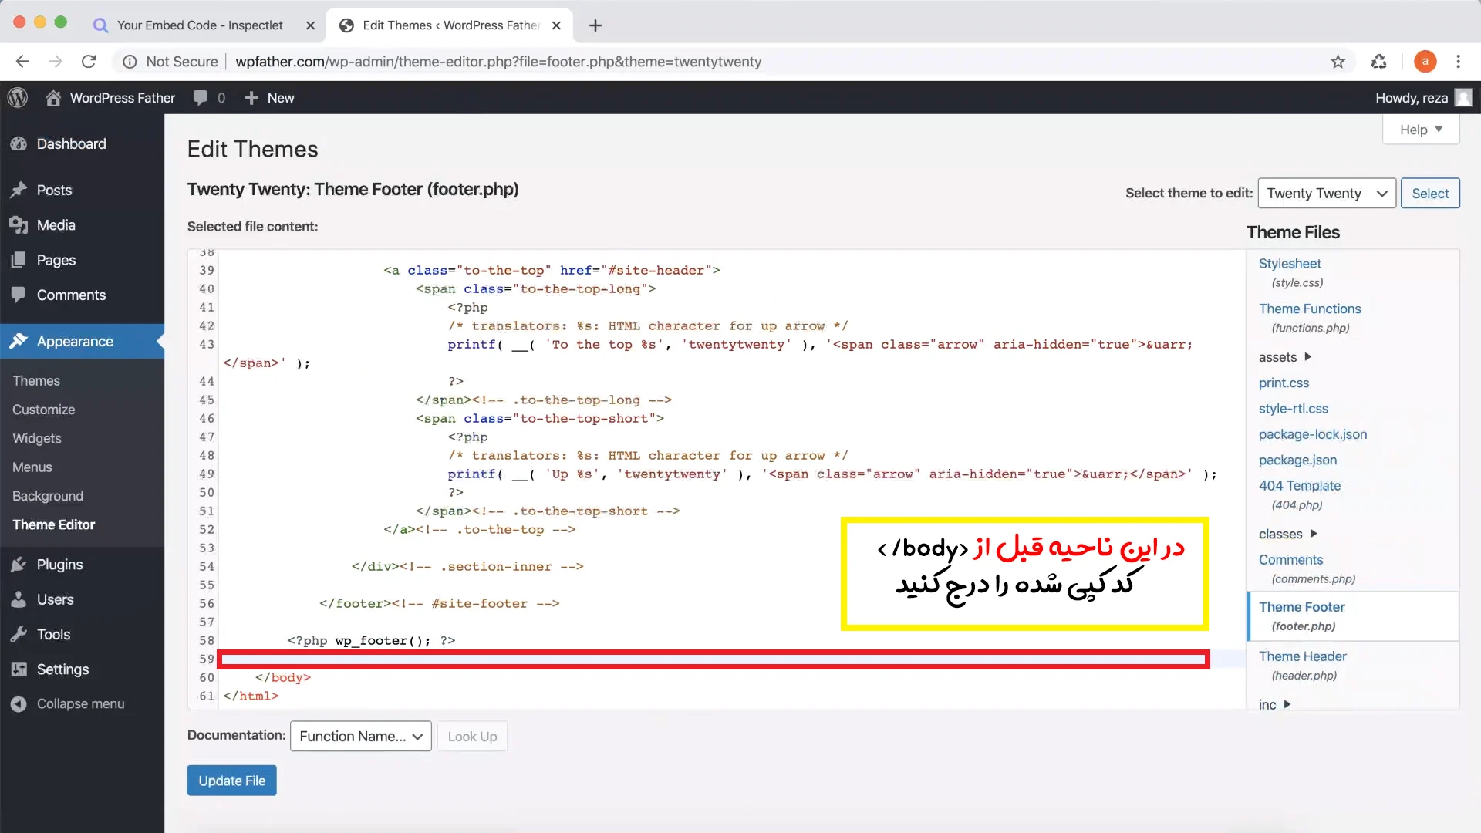Open the Help dropdown panel
Viewport: 1481px width, 833px height.
tap(1421, 130)
